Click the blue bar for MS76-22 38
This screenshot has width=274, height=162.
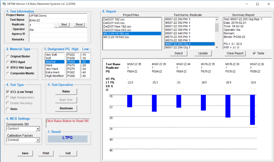pos(228,106)
